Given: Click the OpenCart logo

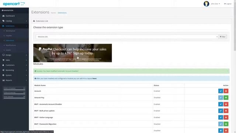Looking at the screenshot, I should point(14,4).
